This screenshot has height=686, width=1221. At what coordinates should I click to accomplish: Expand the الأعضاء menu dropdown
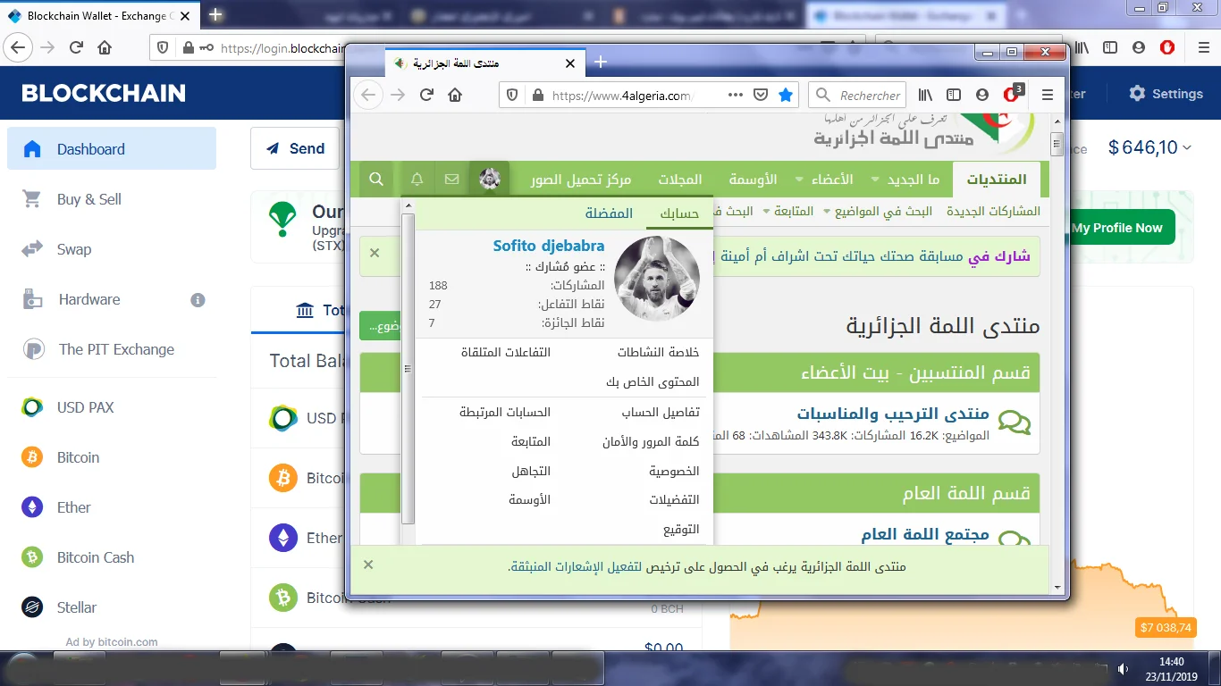pyautogui.click(x=799, y=180)
